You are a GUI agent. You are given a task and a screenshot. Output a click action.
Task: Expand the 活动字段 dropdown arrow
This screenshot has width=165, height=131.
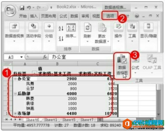tap(33, 41)
